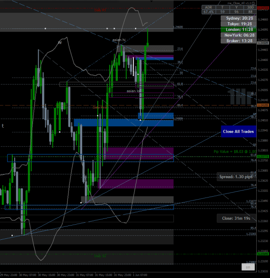Click the T column value 59
This screenshot has width=270, height=278.
tap(222, 12)
